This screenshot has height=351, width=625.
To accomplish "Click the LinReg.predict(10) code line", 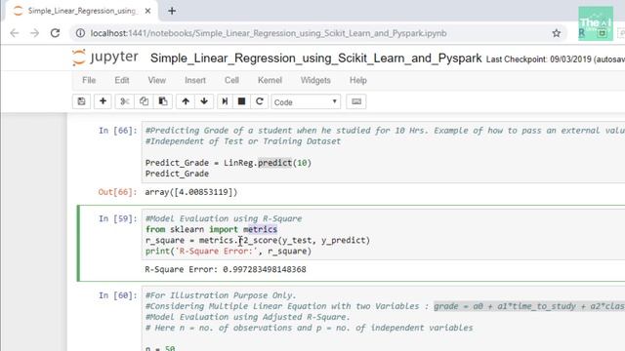I will 229,163.
